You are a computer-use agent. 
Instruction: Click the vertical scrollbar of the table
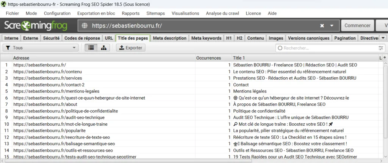pos(385,101)
